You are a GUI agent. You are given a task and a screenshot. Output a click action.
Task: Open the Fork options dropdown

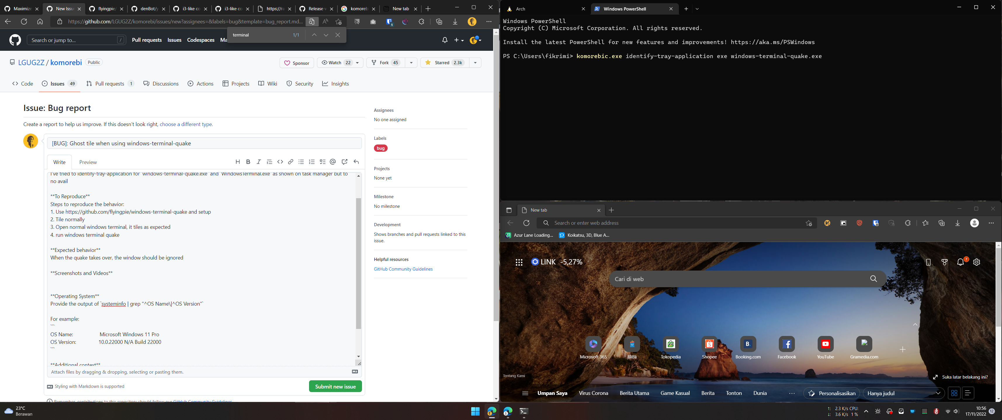(x=411, y=62)
